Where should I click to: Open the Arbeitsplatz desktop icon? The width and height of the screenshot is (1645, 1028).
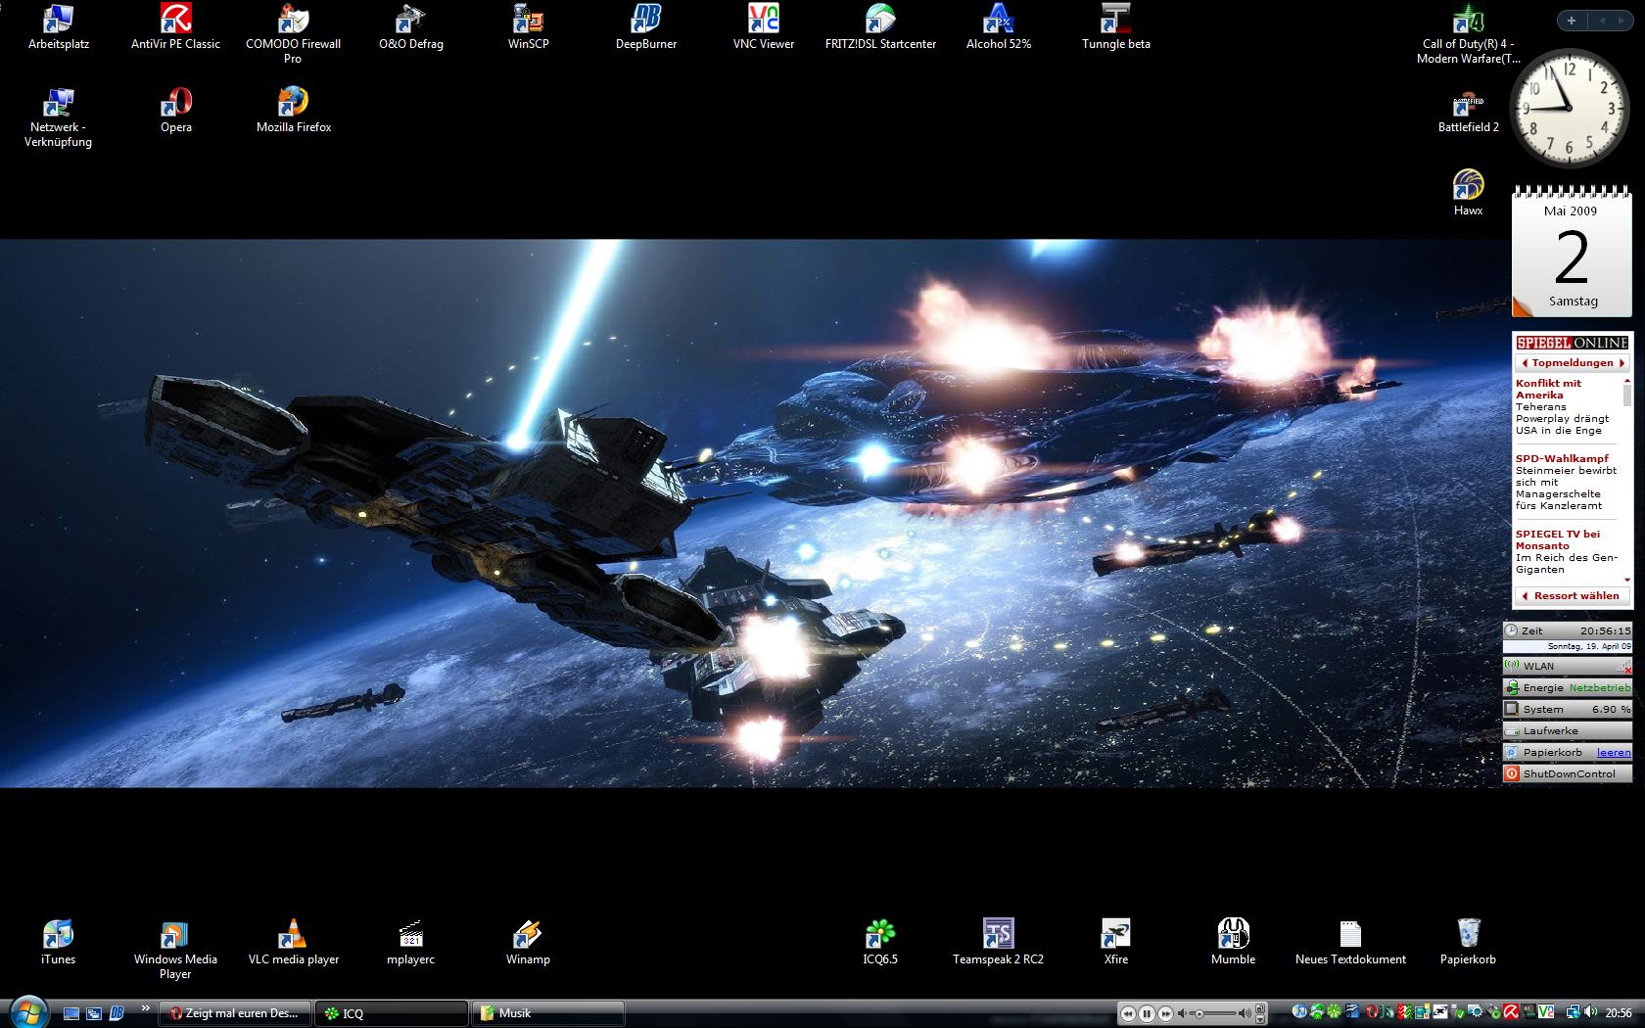[x=58, y=27]
